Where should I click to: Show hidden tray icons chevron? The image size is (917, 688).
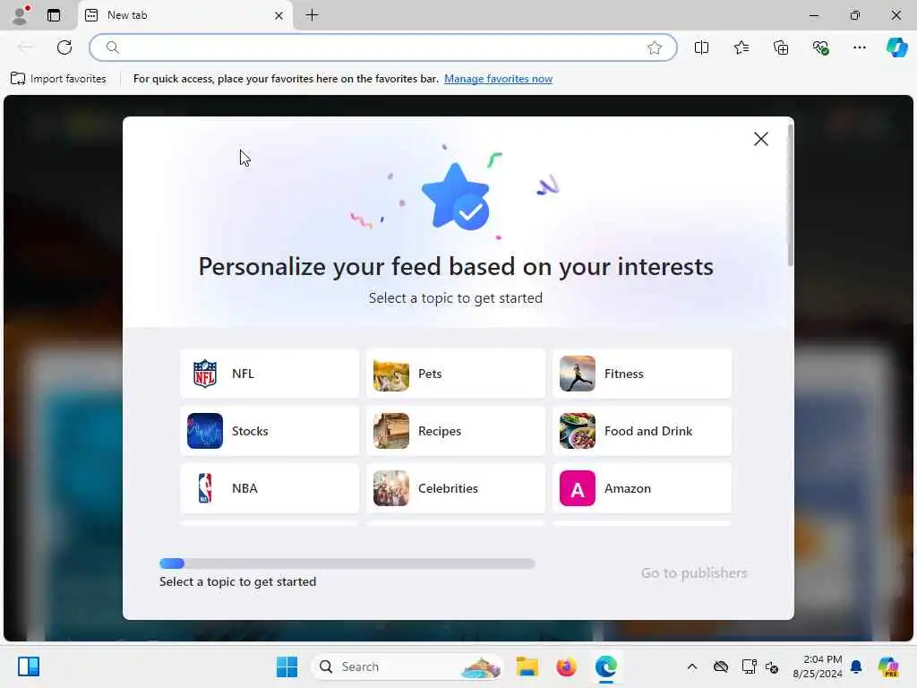(692, 666)
